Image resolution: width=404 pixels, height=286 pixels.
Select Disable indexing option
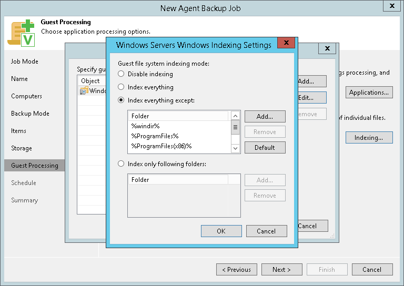click(122, 74)
